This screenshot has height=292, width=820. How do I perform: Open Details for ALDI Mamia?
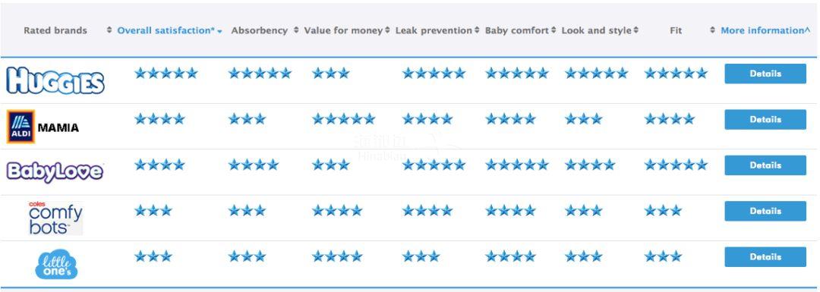(x=765, y=120)
